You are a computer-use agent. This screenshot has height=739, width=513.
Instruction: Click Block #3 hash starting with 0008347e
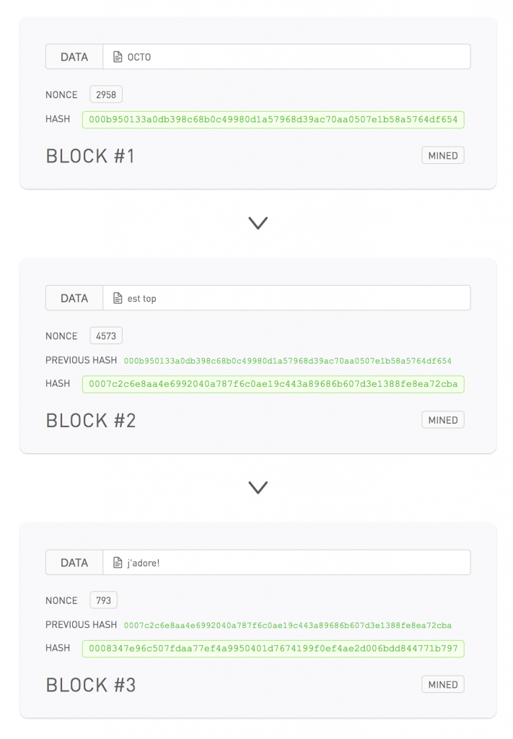(273, 649)
